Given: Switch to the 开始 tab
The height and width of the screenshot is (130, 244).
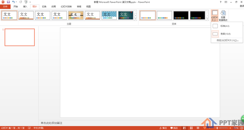Looking at the screenshot, I should 16,7.
